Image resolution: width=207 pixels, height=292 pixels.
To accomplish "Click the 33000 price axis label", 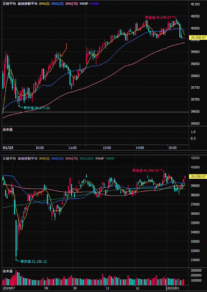I will click(x=195, y=241).
